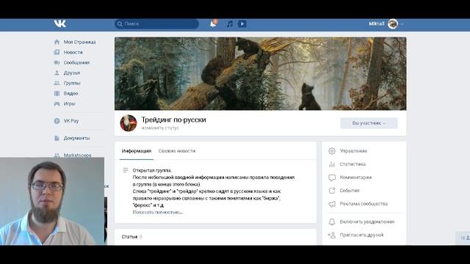Open the notifications bell

pyautogui.click(x=213, y=23)
